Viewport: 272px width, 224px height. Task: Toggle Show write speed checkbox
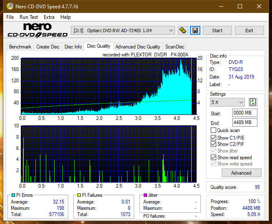[213, 164]
